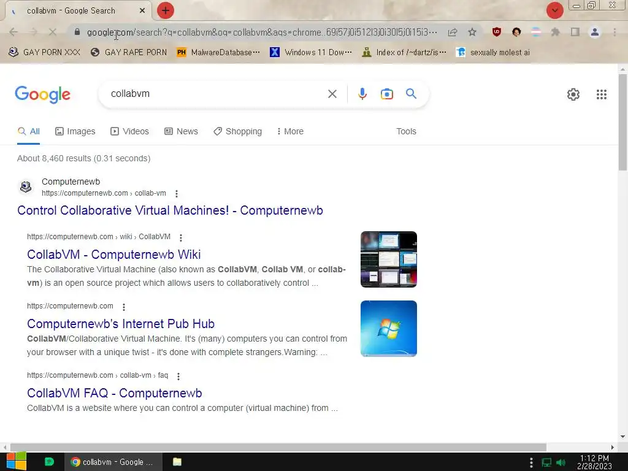Open CollabVM - Computernewb Wiki link
The height and width of the screenshot is (471, 628).
[113, 255]
